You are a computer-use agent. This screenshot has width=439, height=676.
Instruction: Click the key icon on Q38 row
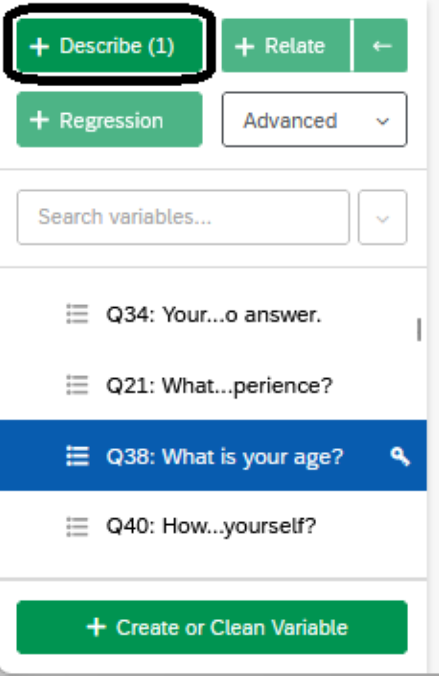pyautogui.click(x=400, y=456)
